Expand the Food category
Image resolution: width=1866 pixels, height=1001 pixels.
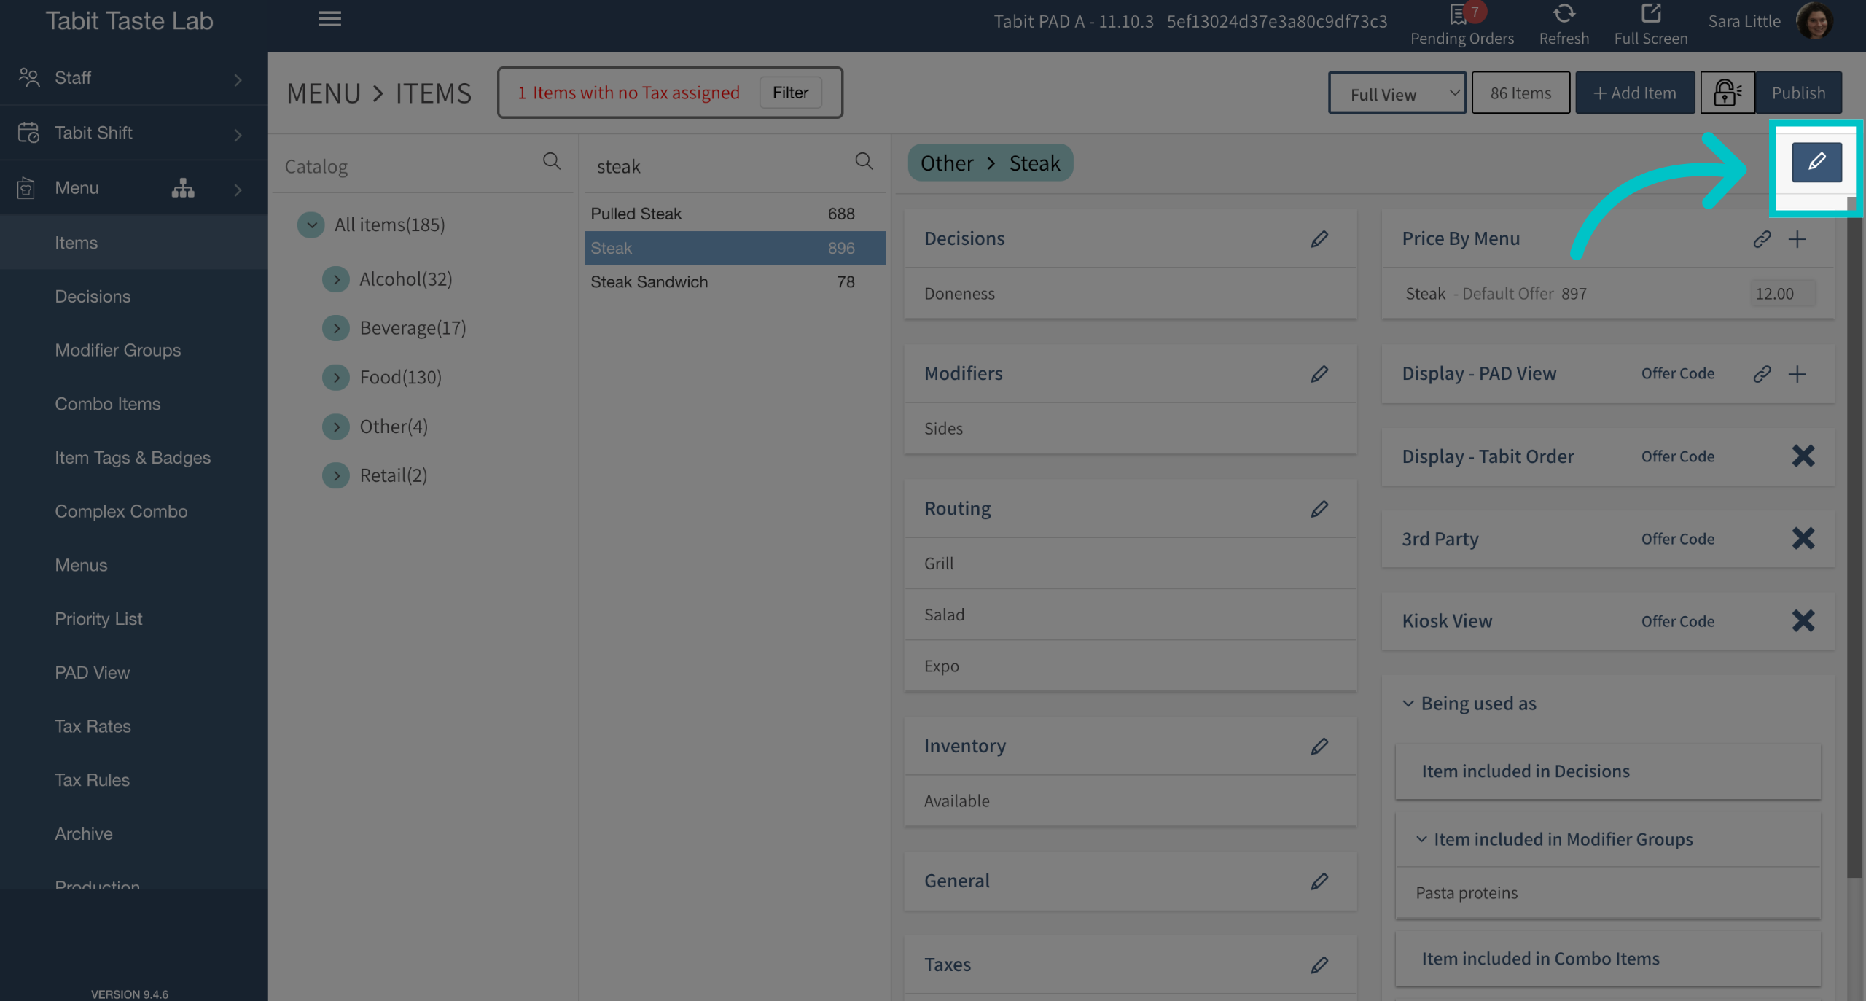(336, 378)
